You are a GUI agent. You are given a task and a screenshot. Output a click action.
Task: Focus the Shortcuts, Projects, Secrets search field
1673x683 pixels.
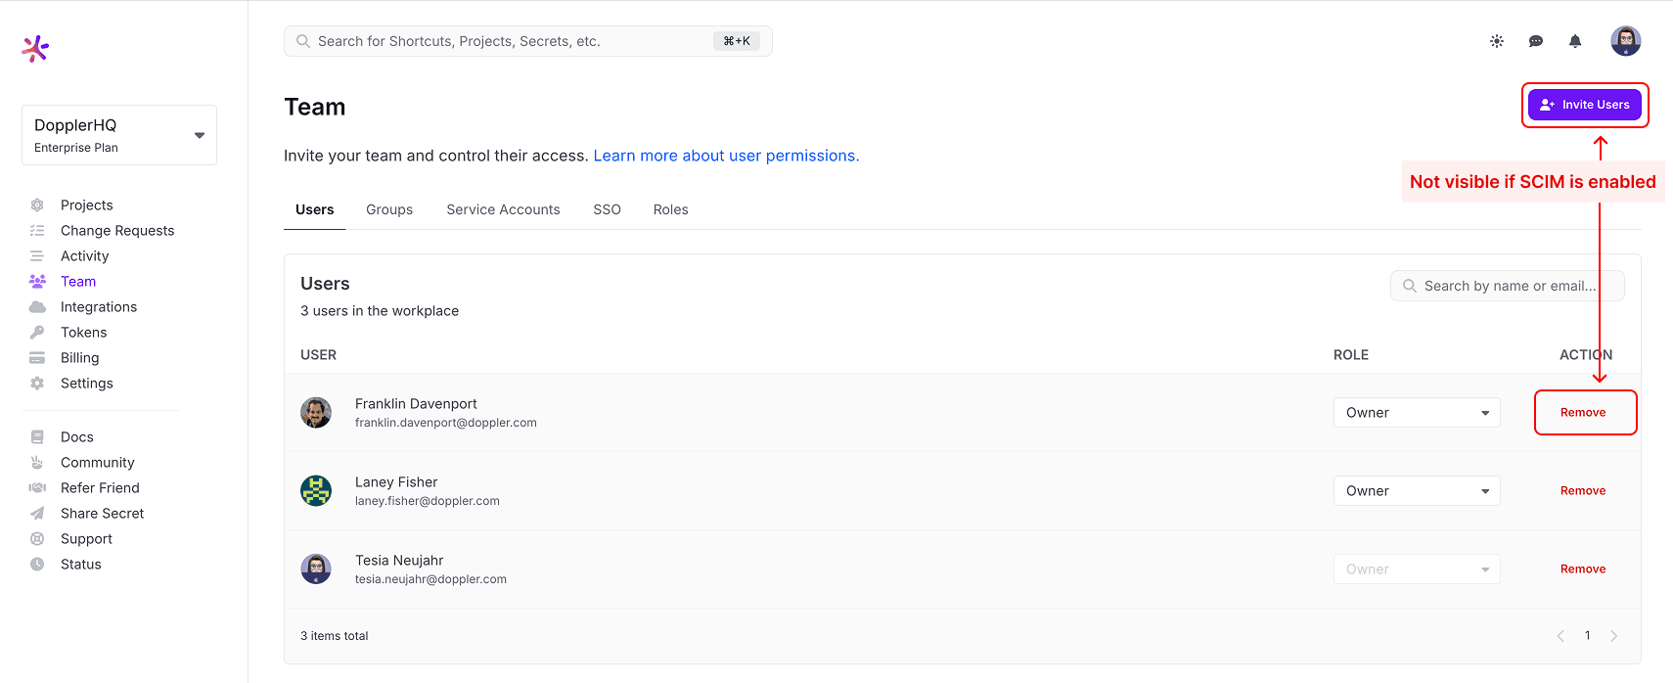coord(528,41)
